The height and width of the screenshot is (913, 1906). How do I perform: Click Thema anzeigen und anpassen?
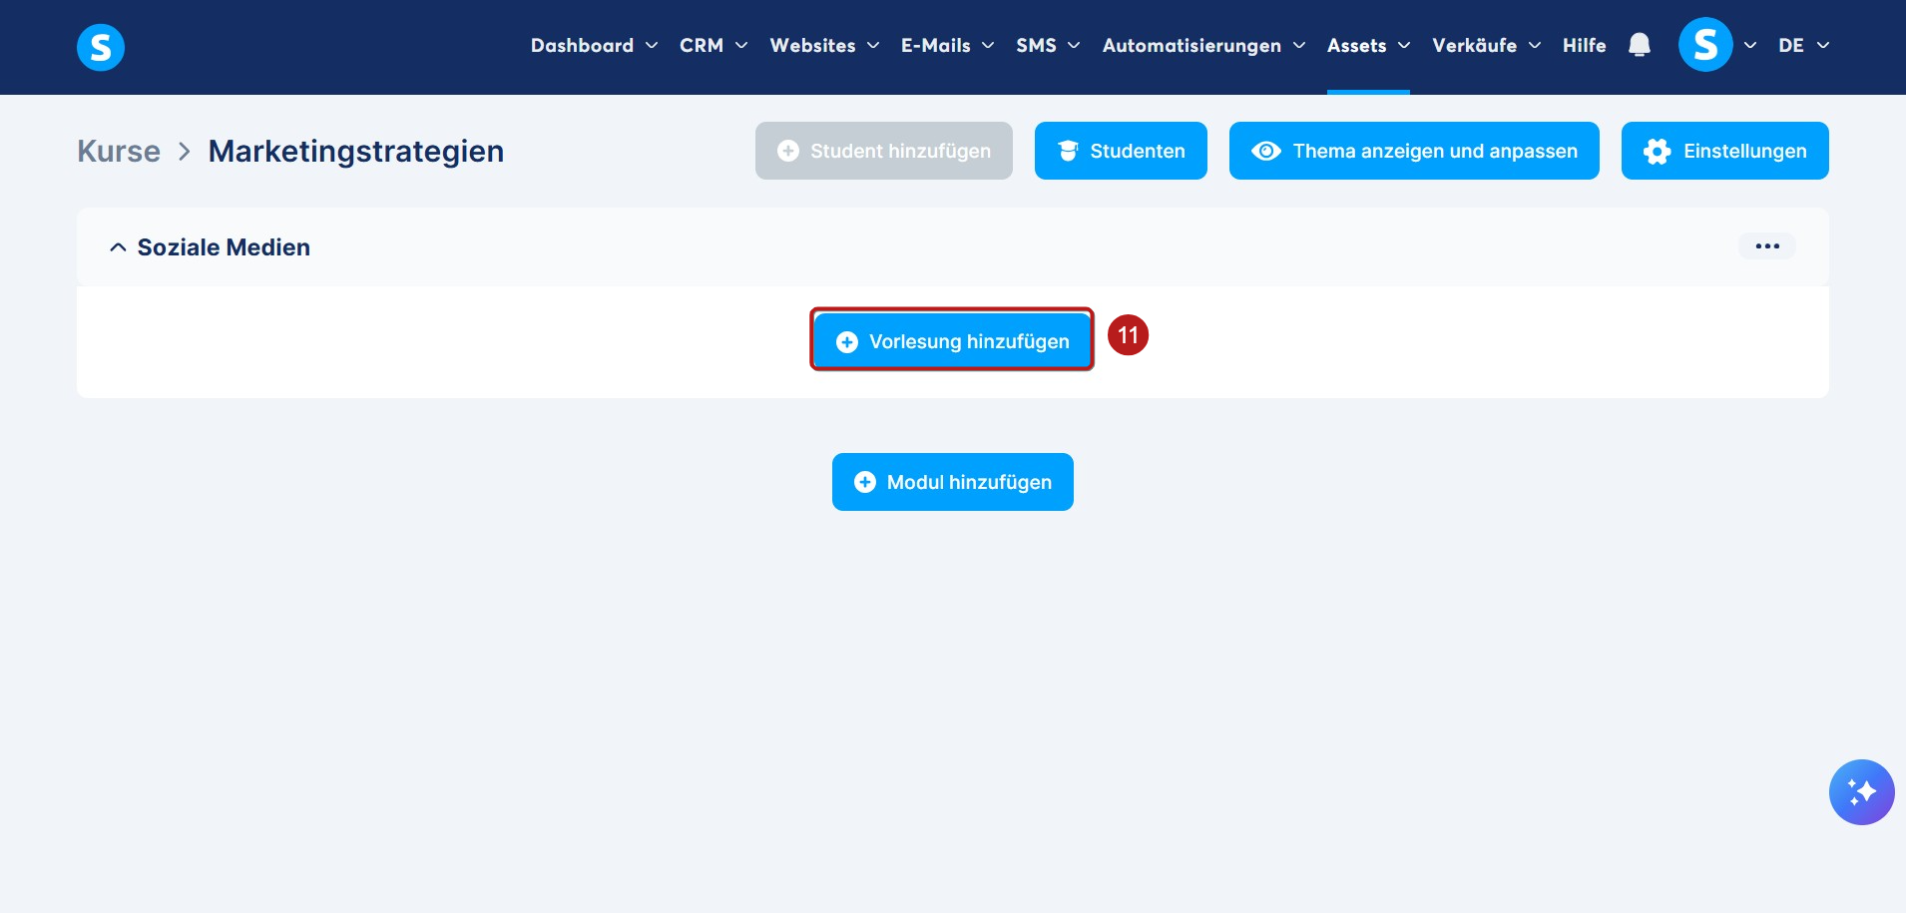click(1414, 151)
